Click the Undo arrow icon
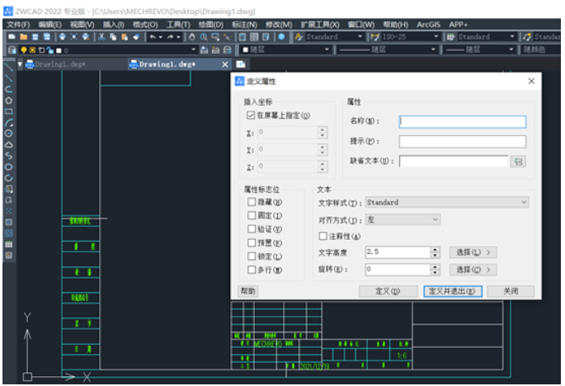 click(153, 37)
